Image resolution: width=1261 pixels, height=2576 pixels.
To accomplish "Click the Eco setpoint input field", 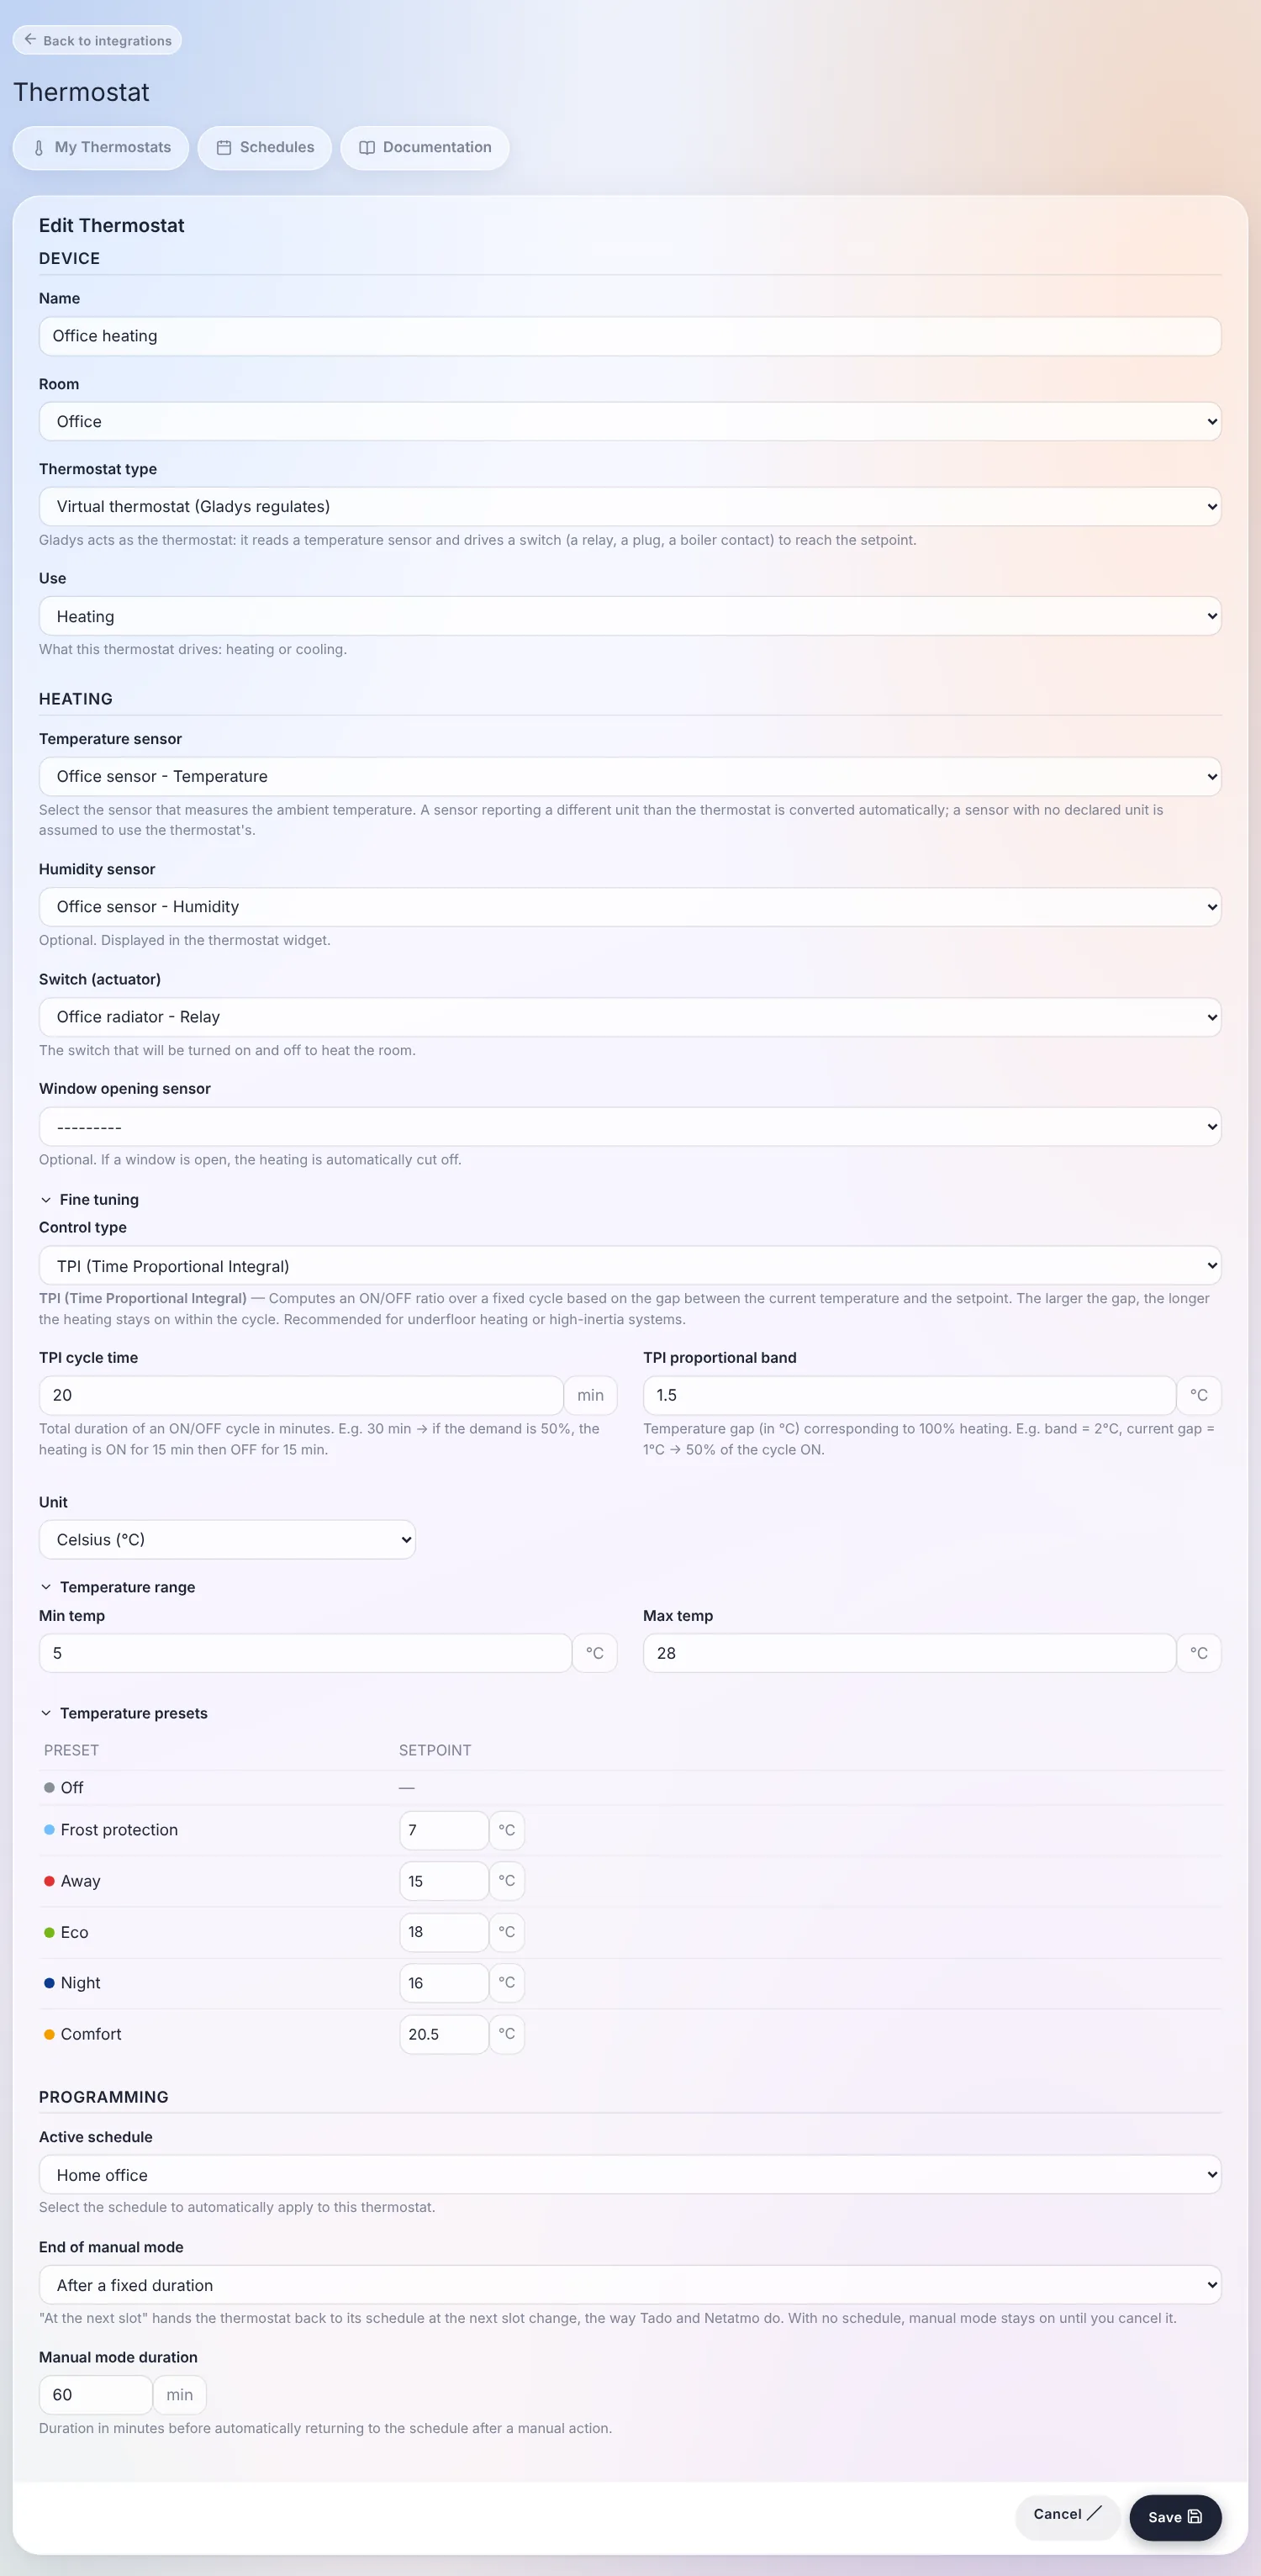I will (x=444, y=1932).
